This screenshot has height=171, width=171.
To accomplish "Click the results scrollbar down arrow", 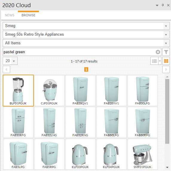I will pos(167,167).
